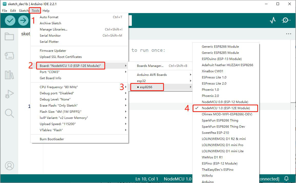Open Boards Manager from the submenu
Viewport: 296px width, 183px height.
coord(160,66)
